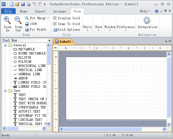Open the Preference dropdown
Viewport: 173px width, 139px height.
point(126,28)
